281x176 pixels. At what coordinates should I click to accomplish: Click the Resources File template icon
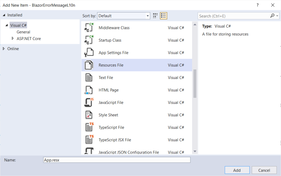89,65
